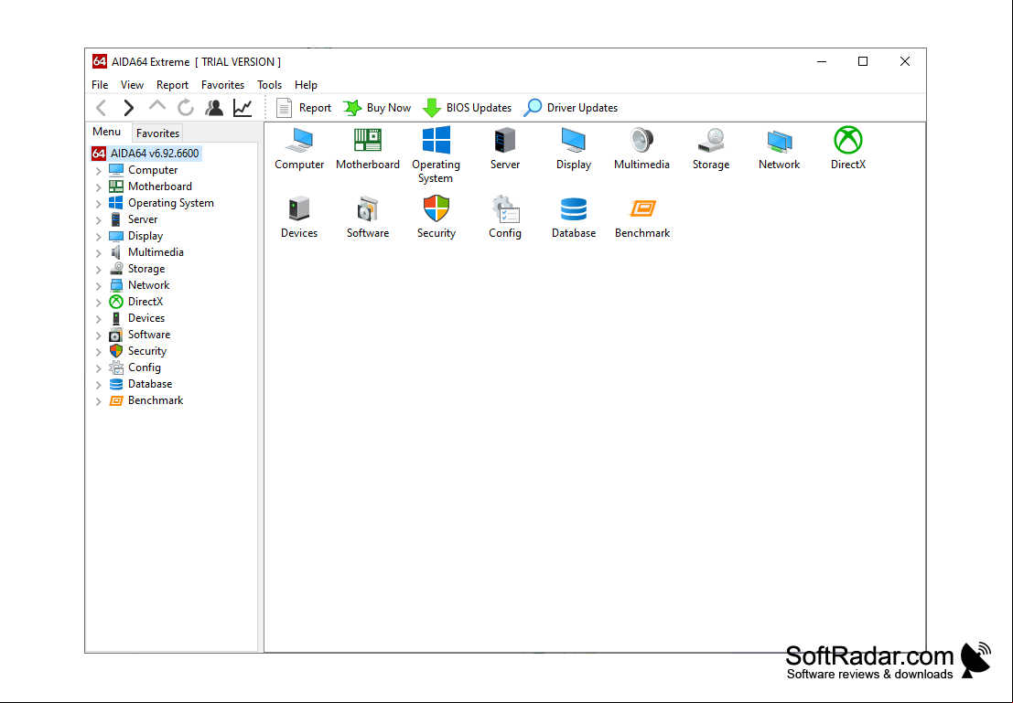
Task: Expand the Database tree node
Action: 98,385
